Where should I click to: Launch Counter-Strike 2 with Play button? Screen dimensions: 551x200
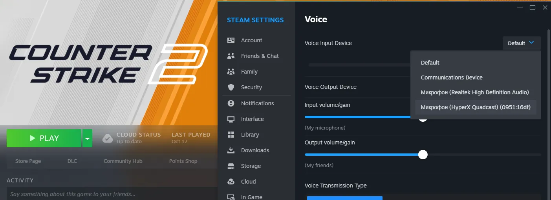[44, 138]
